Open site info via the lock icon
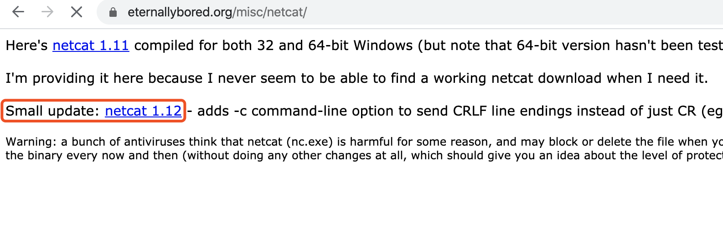723x233 pixels. tap(113, 12)
